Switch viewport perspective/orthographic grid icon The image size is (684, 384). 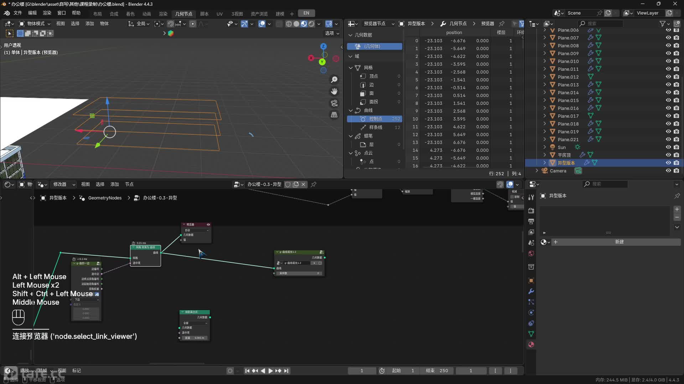click(x=334, y=115)
